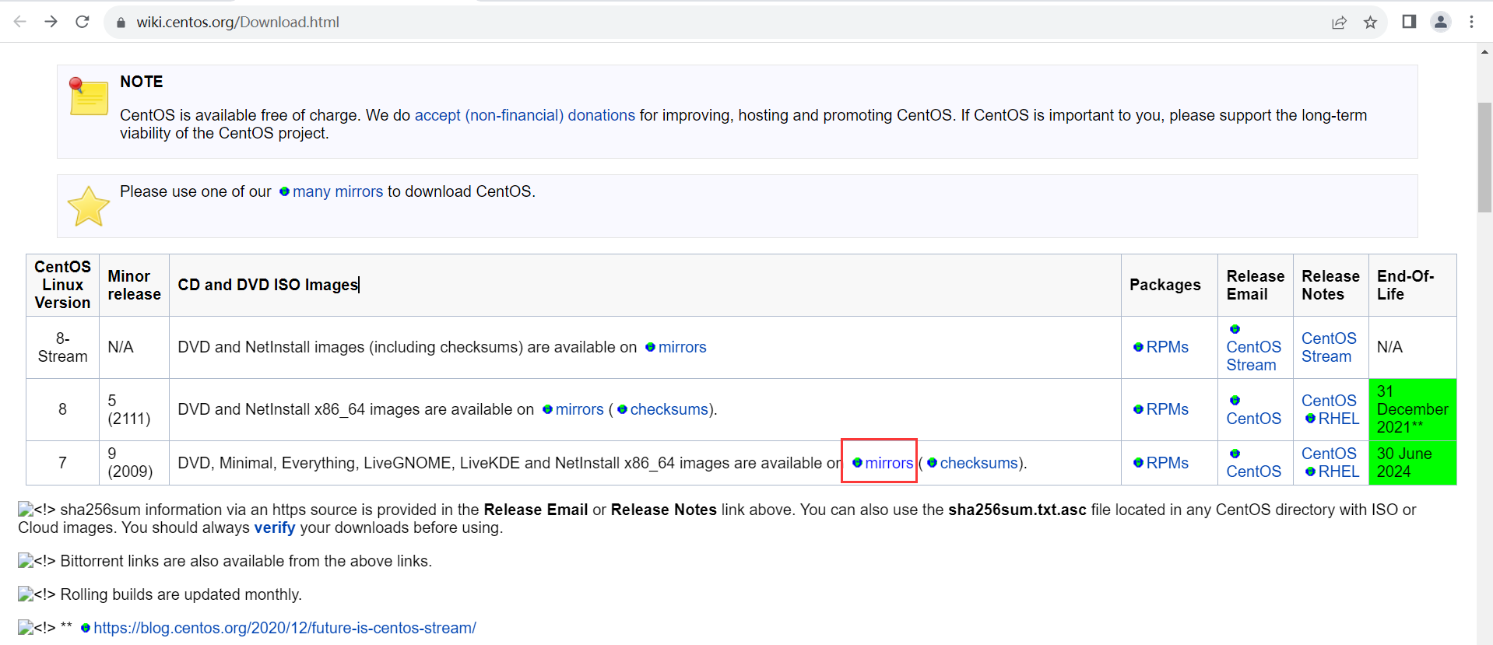
Task: Open CentOS Stream release notes link
Action: pyautogui.click(x=1329, y=347)
